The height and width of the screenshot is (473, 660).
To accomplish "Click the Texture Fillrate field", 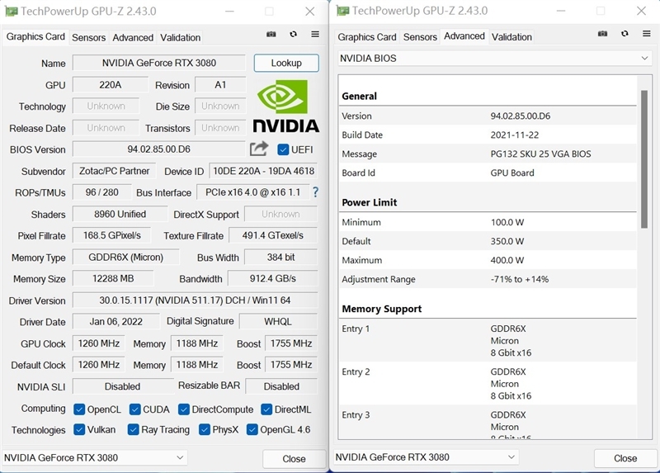I will 273,235.
